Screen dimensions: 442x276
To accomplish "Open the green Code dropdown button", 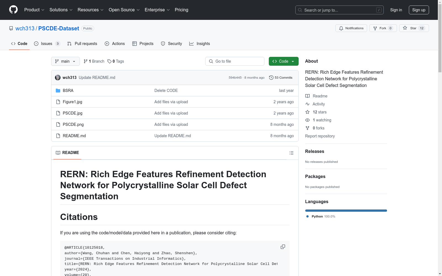I will click(284, 61).
